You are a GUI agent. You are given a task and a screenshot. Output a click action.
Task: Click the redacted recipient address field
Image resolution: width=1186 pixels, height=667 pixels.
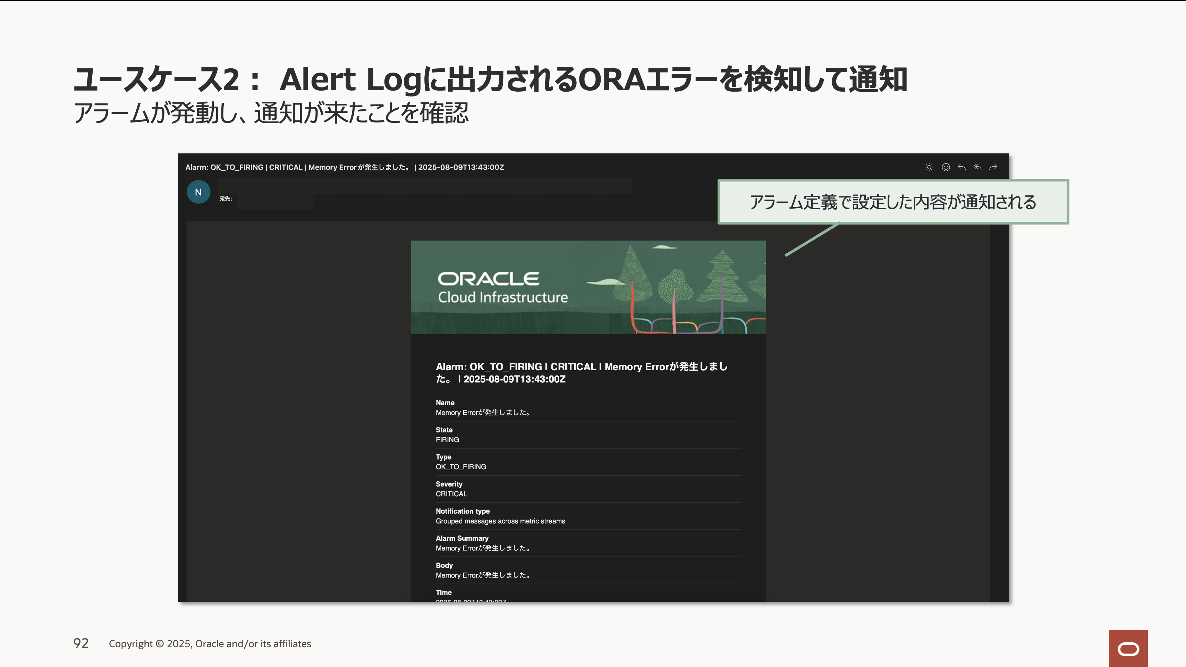[275, 202]
